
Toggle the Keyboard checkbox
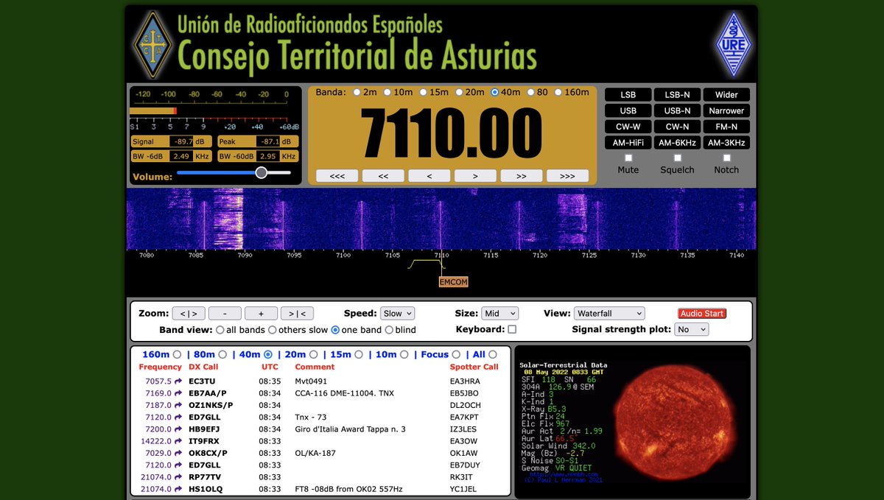click(512, 329)
